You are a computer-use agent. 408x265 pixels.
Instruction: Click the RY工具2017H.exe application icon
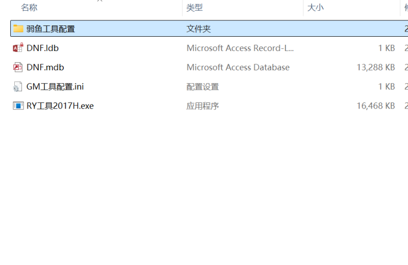pos(18,106)
